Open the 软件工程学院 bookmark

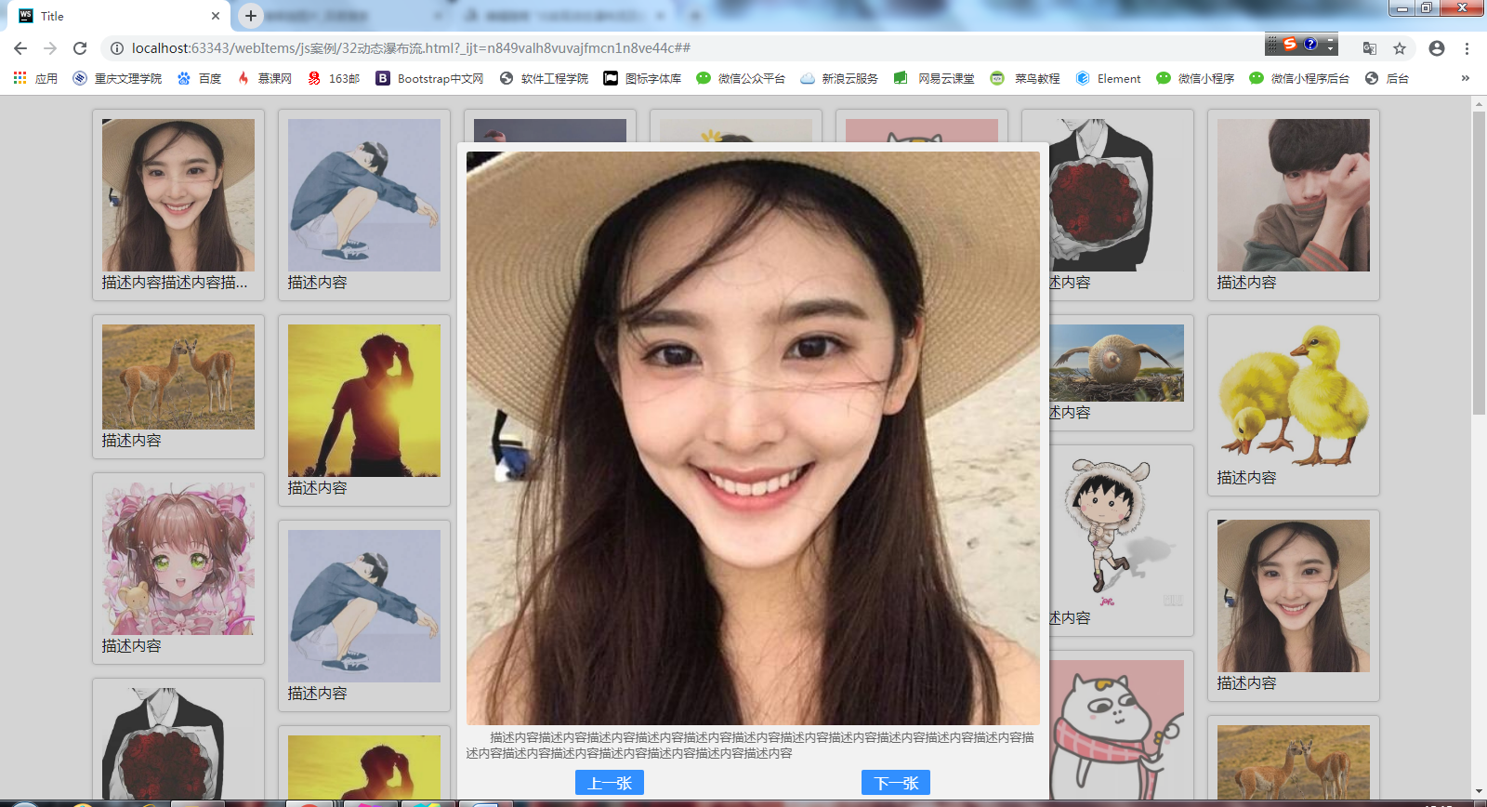pyautogui.click(x=544, y=79)
